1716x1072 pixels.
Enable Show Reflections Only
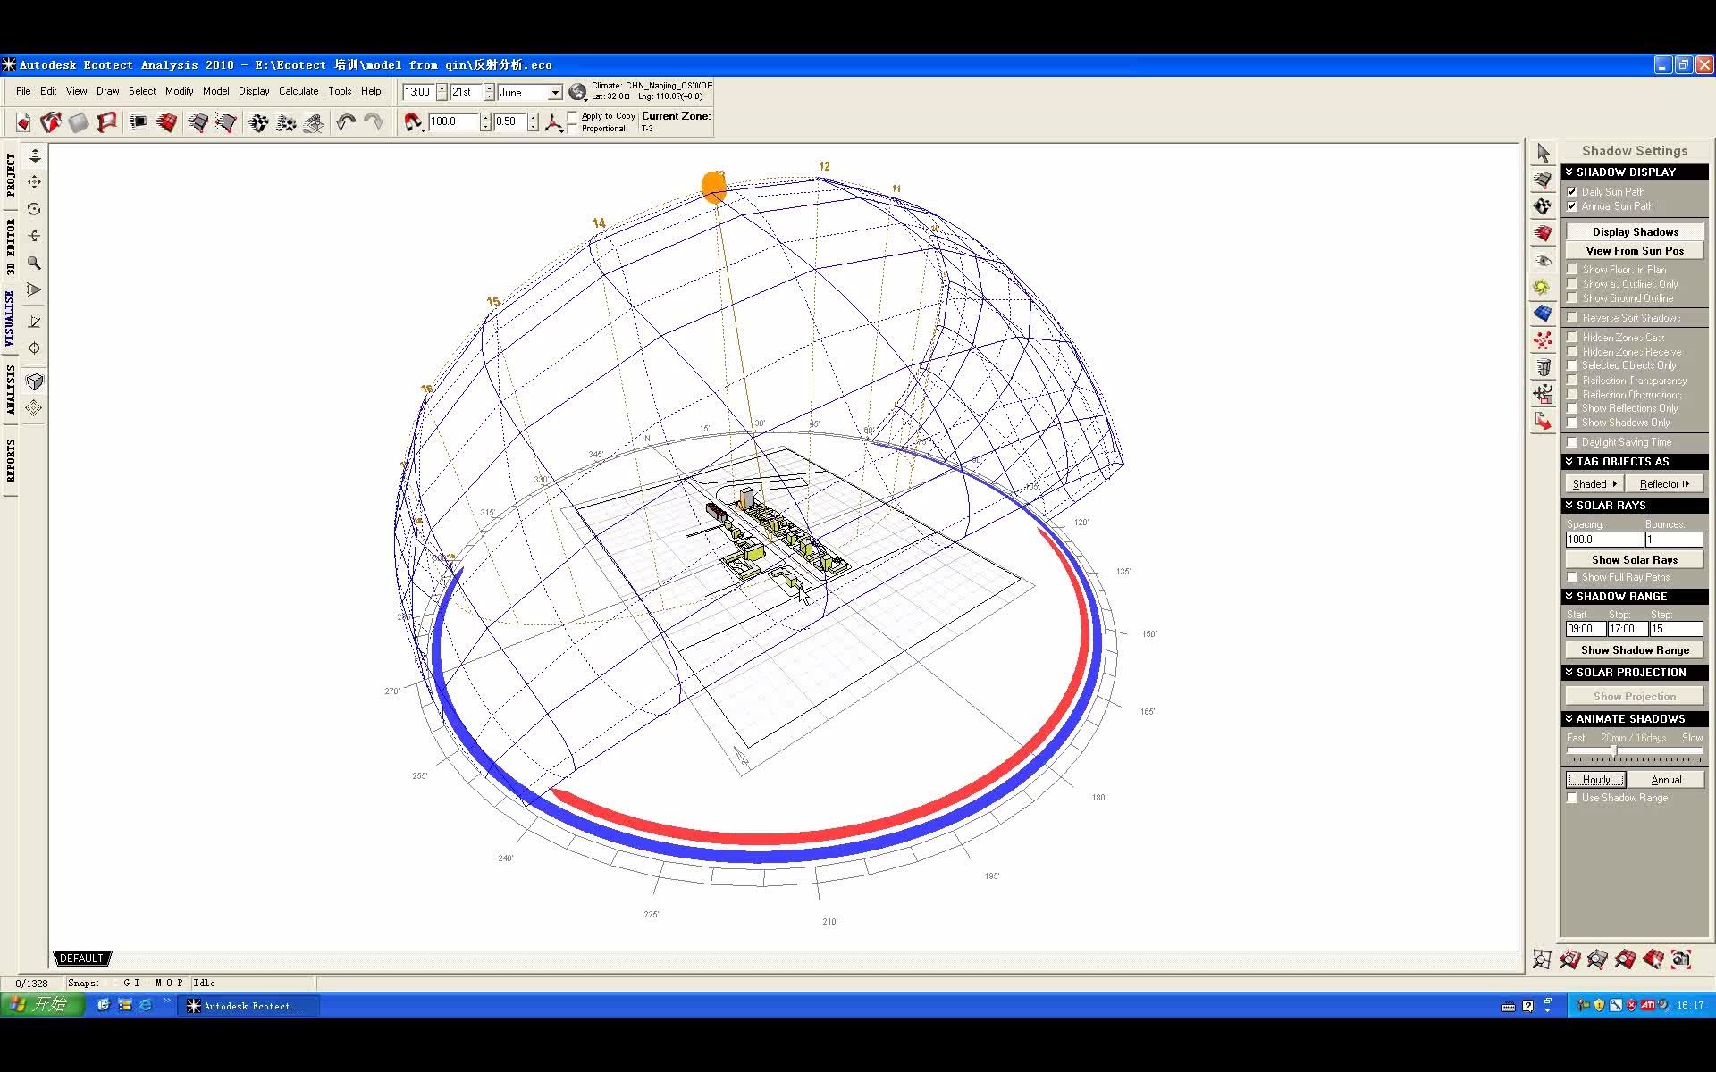(x=1572, y=408)
